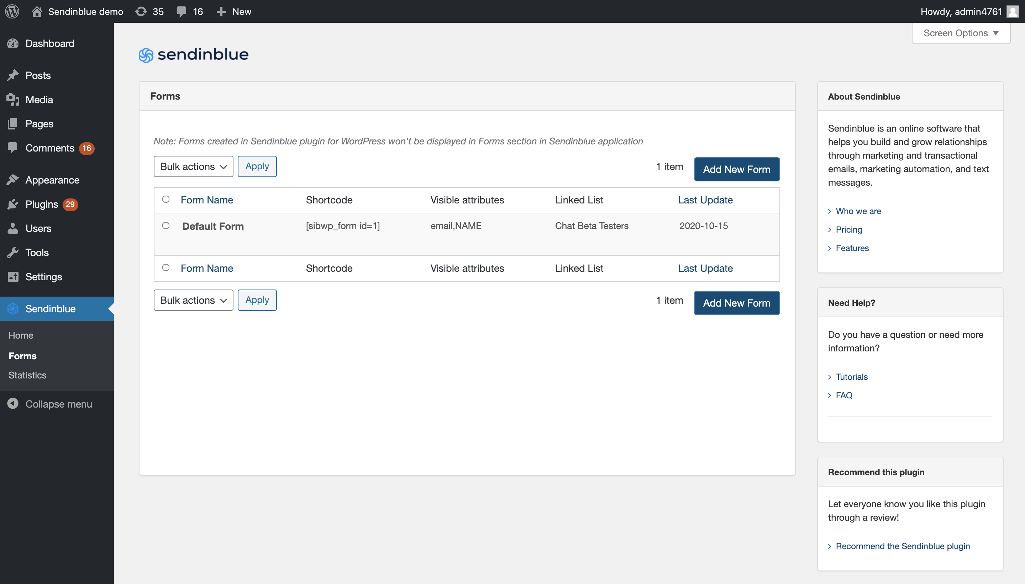The image size is (1025, 584).
Task: Open the top Bulk actions dropdown
Action: [193, 166]
